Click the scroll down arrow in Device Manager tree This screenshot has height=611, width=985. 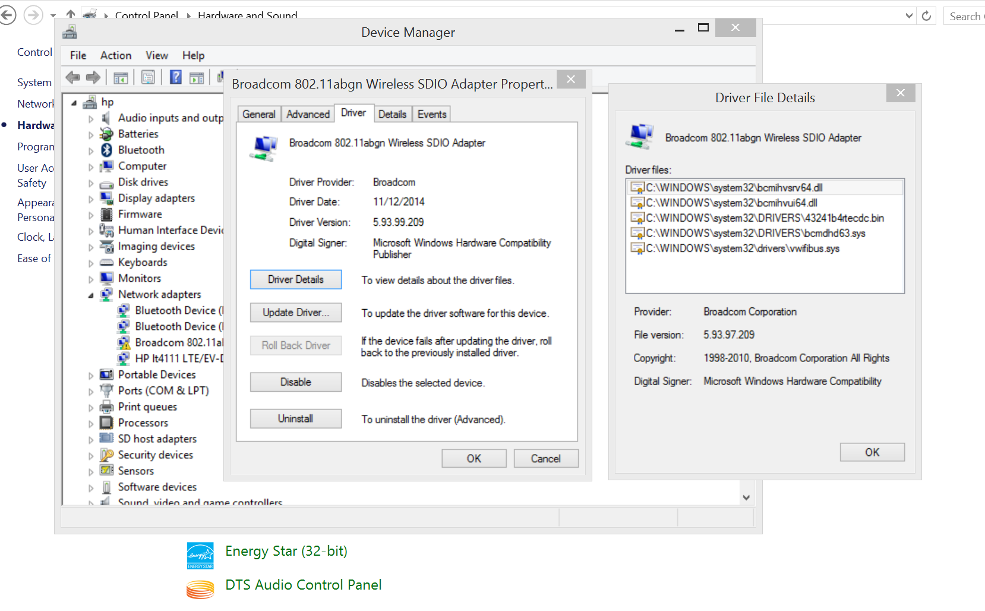coord(746,497)
